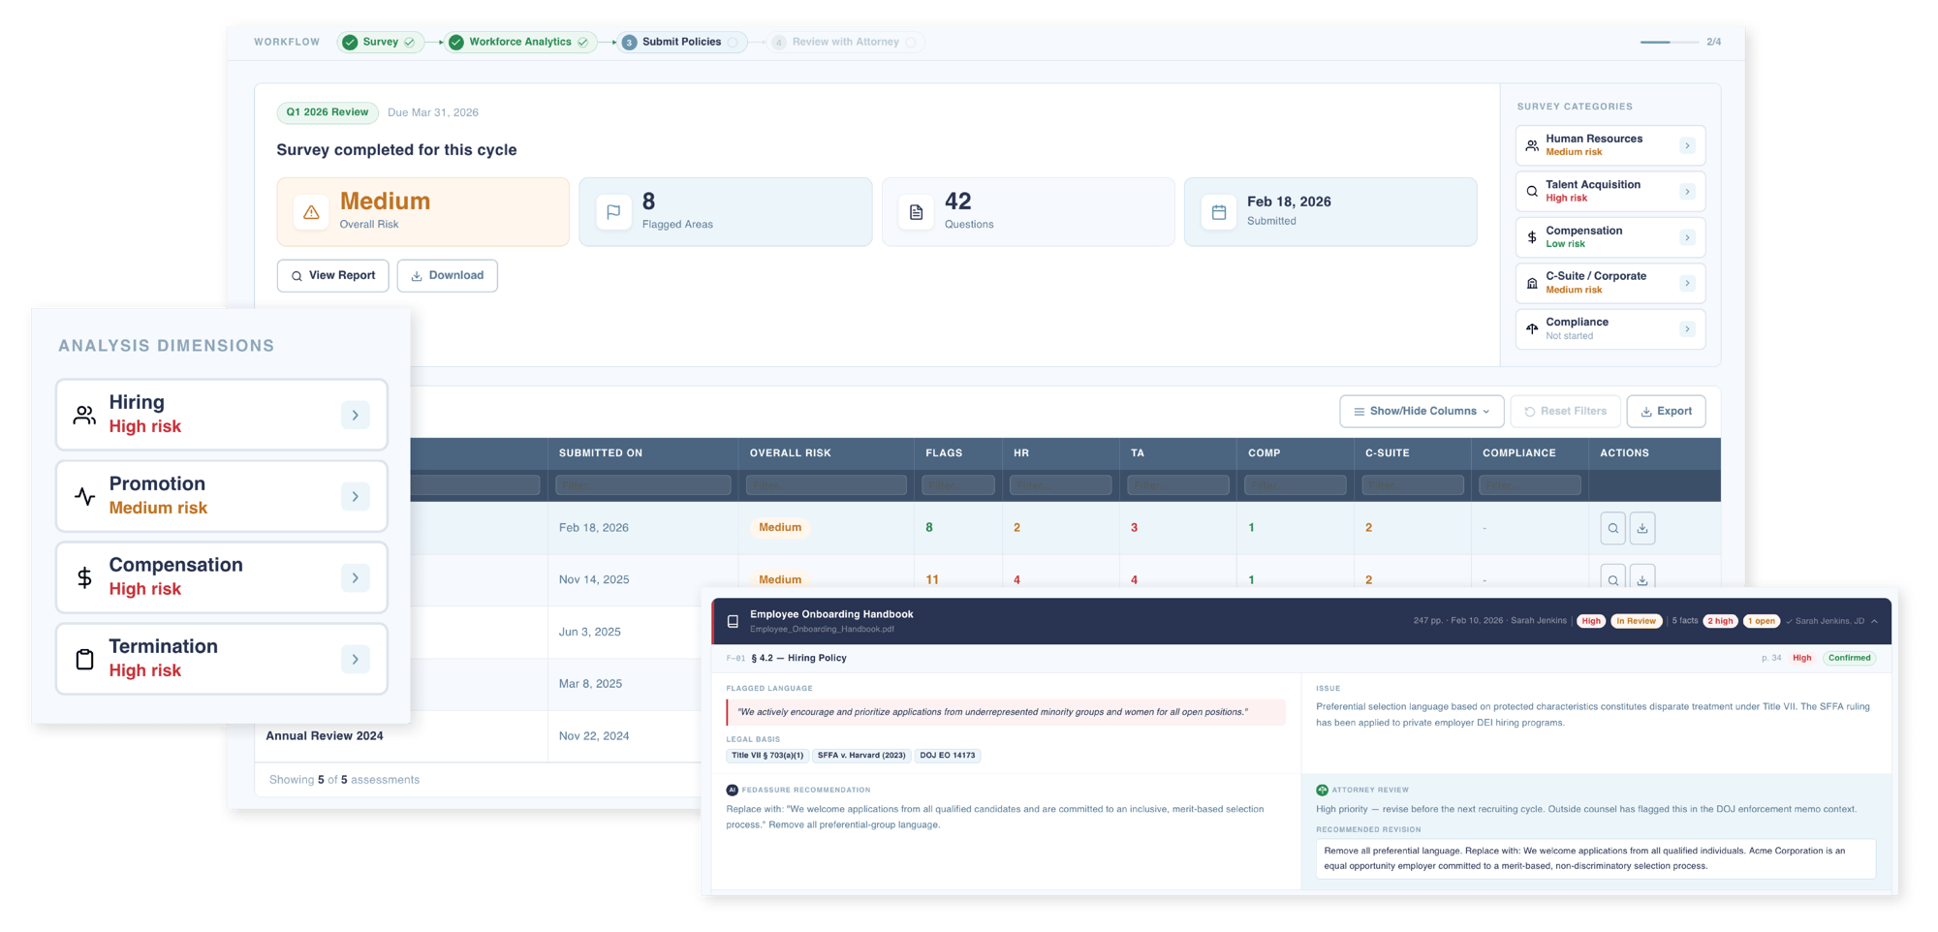Viewport: 1938px width, 932px height.
Task: Click the warning triangle icon beside Overall Risk
Action: (311, 212)
